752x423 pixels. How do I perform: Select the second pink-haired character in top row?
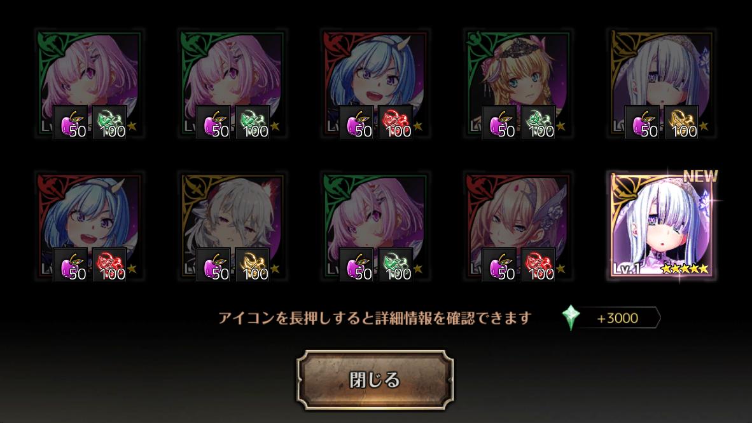pos(233,84)
